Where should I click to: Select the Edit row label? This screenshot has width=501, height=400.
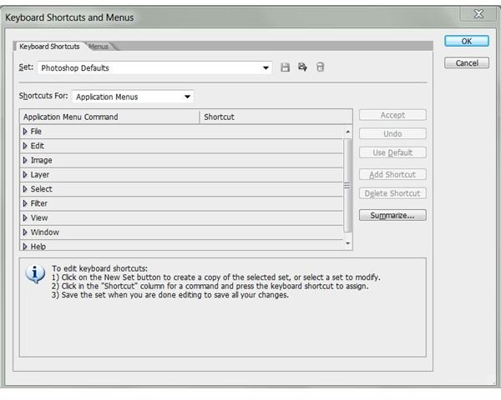(37, 146)
